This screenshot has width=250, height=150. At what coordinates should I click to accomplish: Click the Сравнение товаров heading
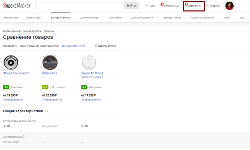(28, 37)
